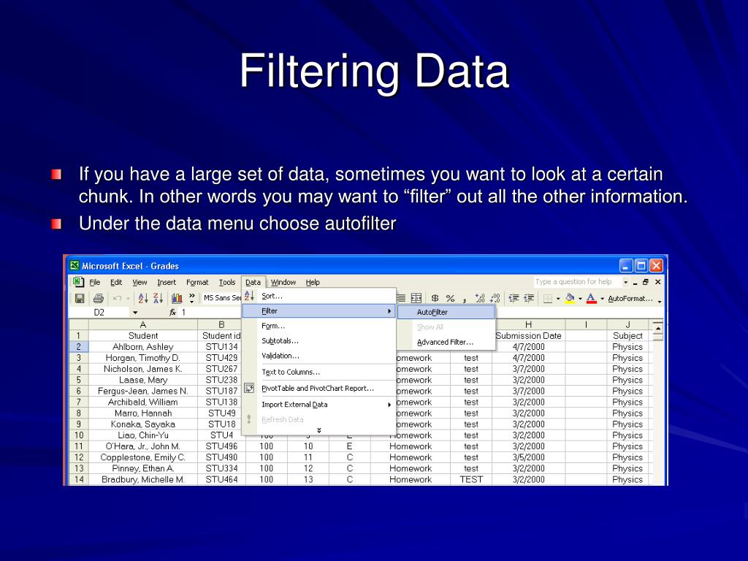
Task: Click the Increase Decimal icon
Action: [480, 298]
